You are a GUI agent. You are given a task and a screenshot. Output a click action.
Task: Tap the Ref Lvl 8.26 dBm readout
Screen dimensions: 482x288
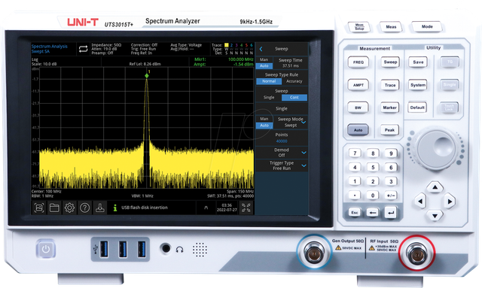pos(145,64)
